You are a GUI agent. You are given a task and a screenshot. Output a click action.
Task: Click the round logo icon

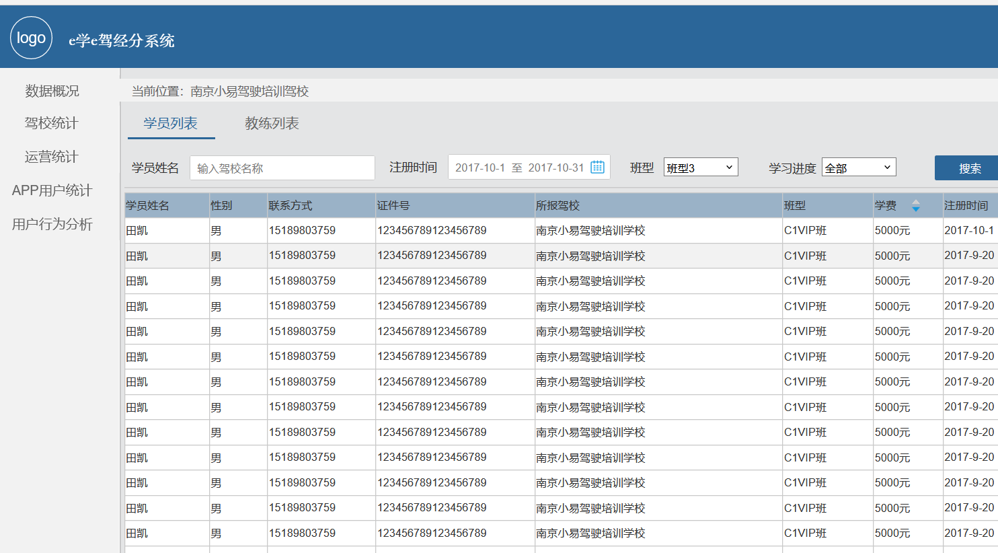pyautogui.click(x=31, y=38)
